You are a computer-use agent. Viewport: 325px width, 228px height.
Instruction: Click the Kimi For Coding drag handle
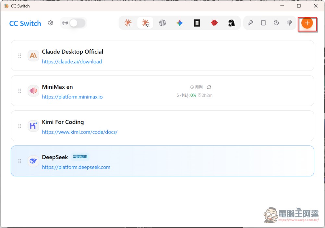[x=19, y=126]
